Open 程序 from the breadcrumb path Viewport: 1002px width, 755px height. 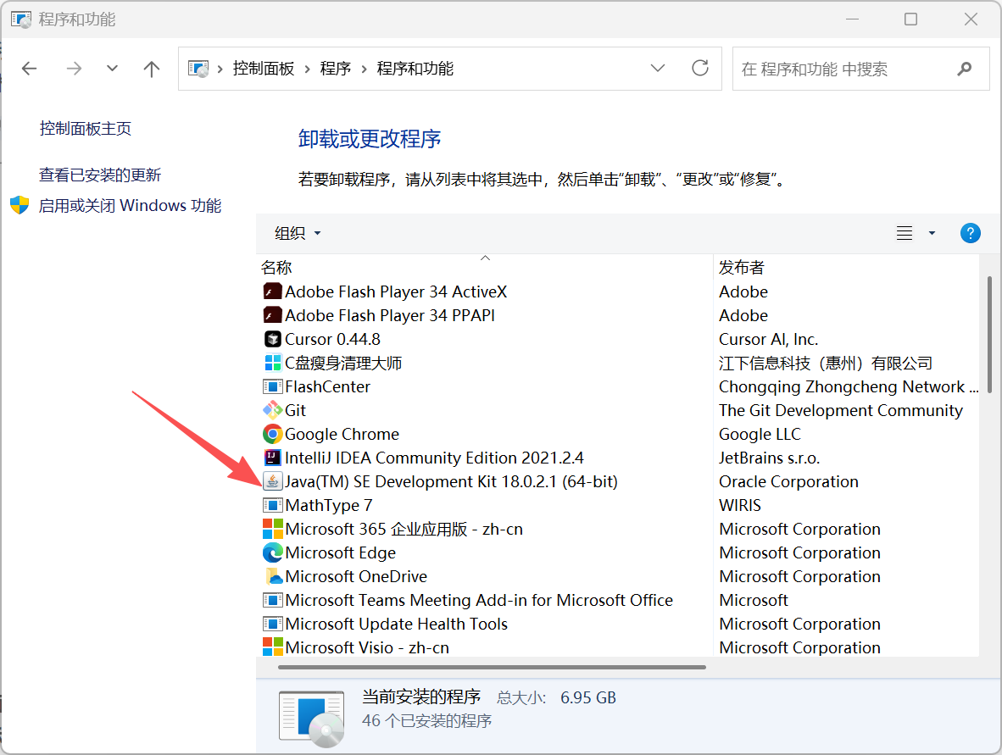[336, 69]
